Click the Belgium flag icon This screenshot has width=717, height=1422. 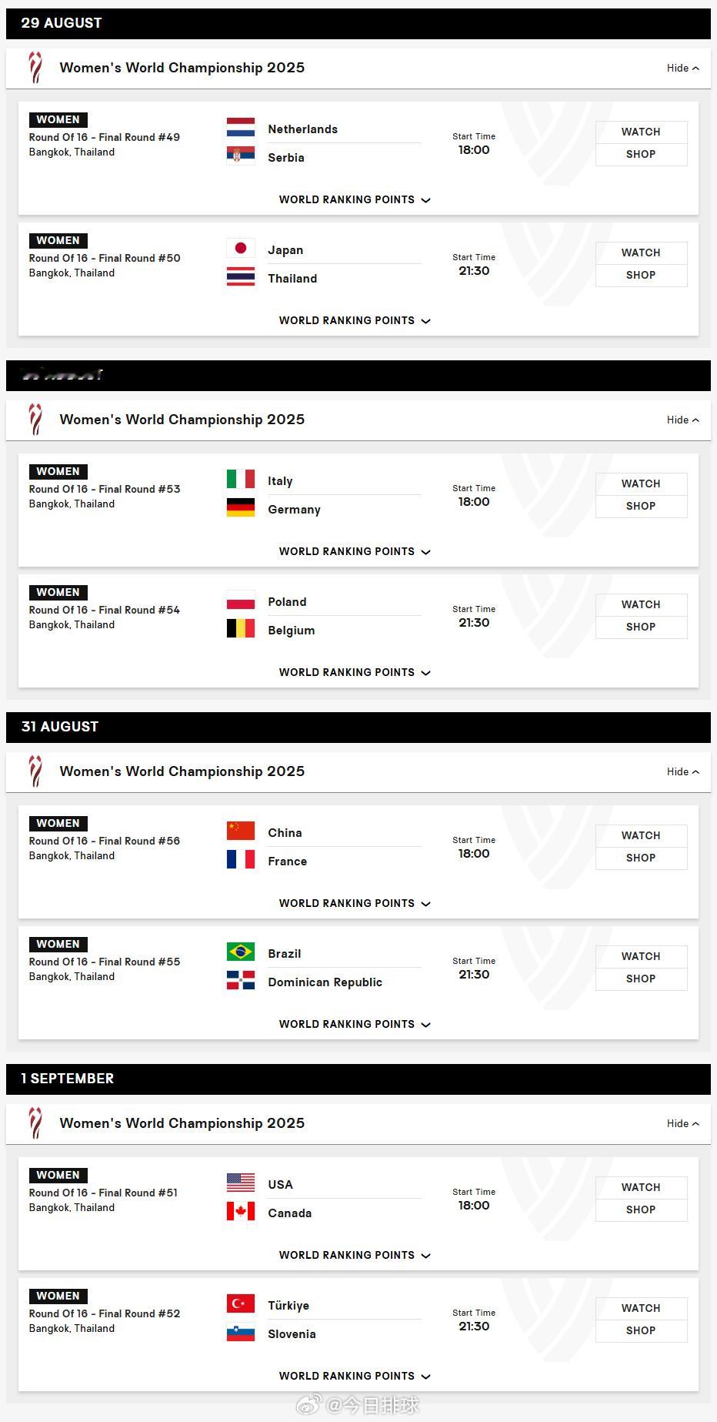point(241,628)
